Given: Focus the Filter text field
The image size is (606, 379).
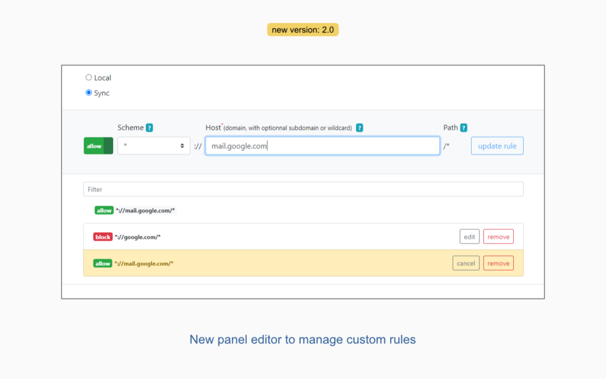Looking at the screenshot, I should click(x=303, y=189).
